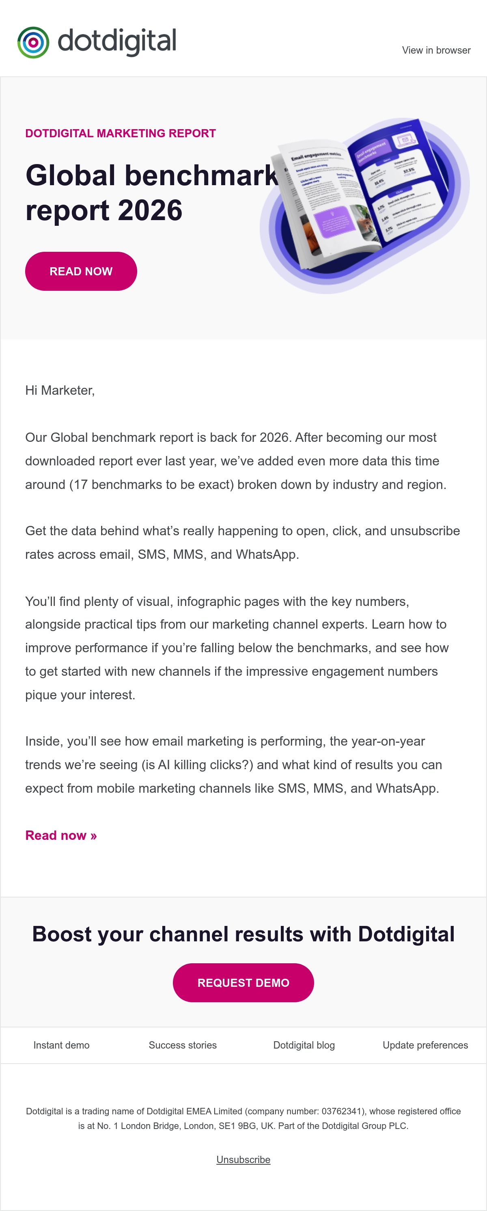Click the company registration footer text
This screenshot has height=1211, width=487.
click(243, 1118)
